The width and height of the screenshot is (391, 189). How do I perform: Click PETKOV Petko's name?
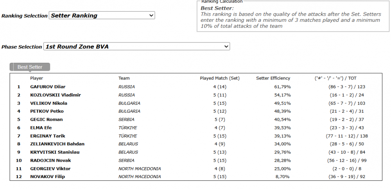click(x=47, y=111)
